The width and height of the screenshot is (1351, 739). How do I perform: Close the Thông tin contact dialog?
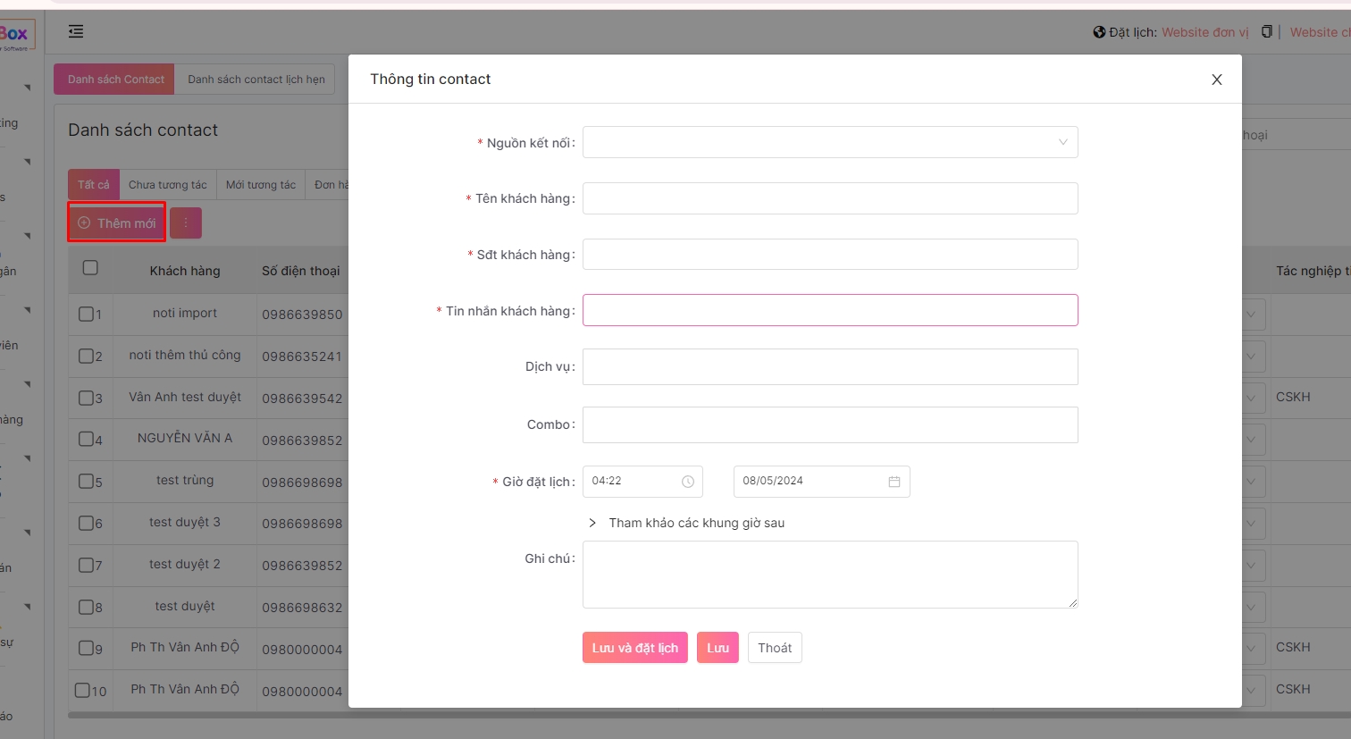[x=1216, y=80]
